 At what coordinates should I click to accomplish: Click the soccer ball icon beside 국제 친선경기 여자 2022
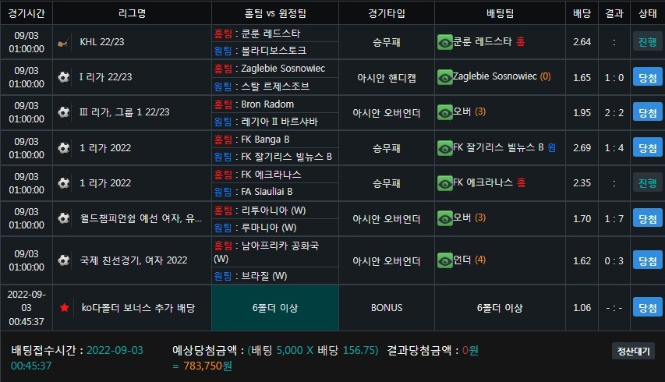pos(64,260)
